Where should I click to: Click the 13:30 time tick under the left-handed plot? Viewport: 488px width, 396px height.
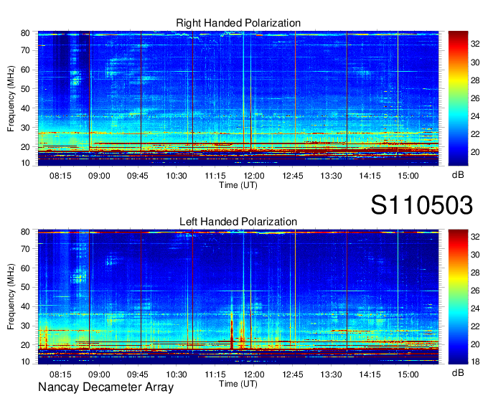331,374
